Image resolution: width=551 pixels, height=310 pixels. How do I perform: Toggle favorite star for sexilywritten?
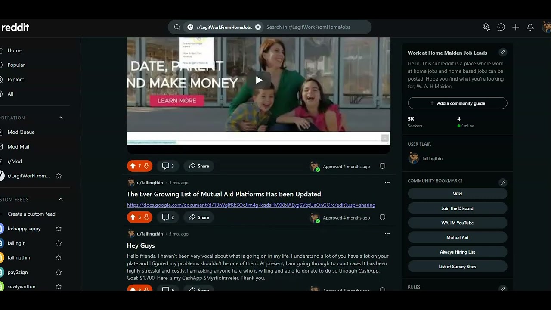(59, 287)
